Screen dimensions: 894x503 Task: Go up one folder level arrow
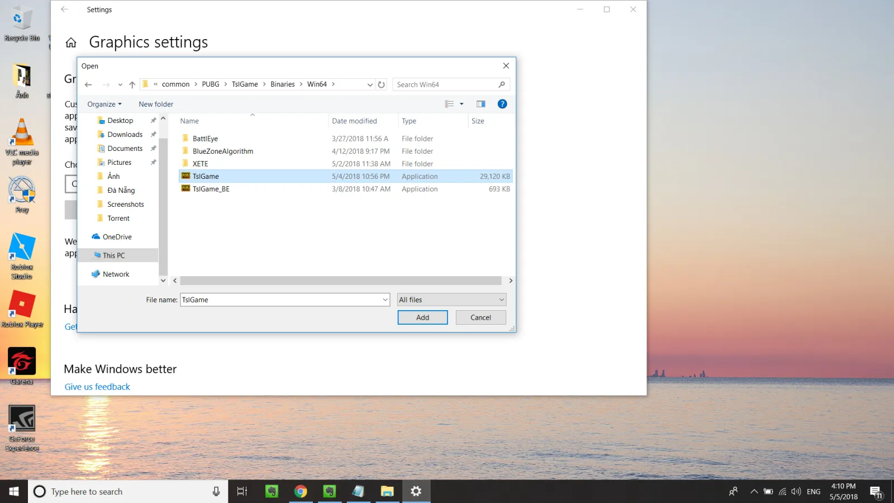(132, 84)
